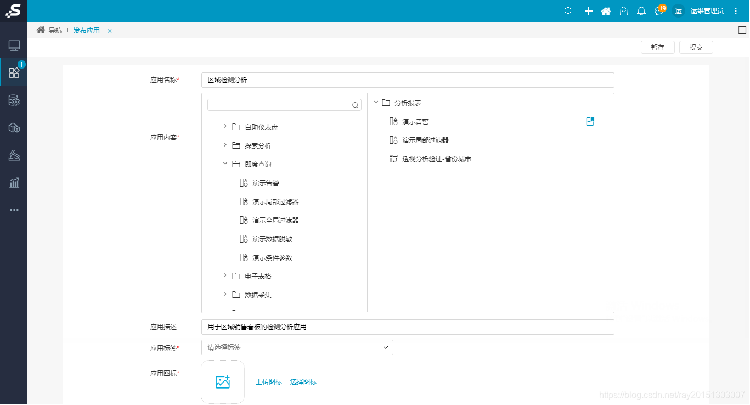Click the 即席查询 folder label
The height and width of the screenshot is (405, 750).
tap(258, 165)
